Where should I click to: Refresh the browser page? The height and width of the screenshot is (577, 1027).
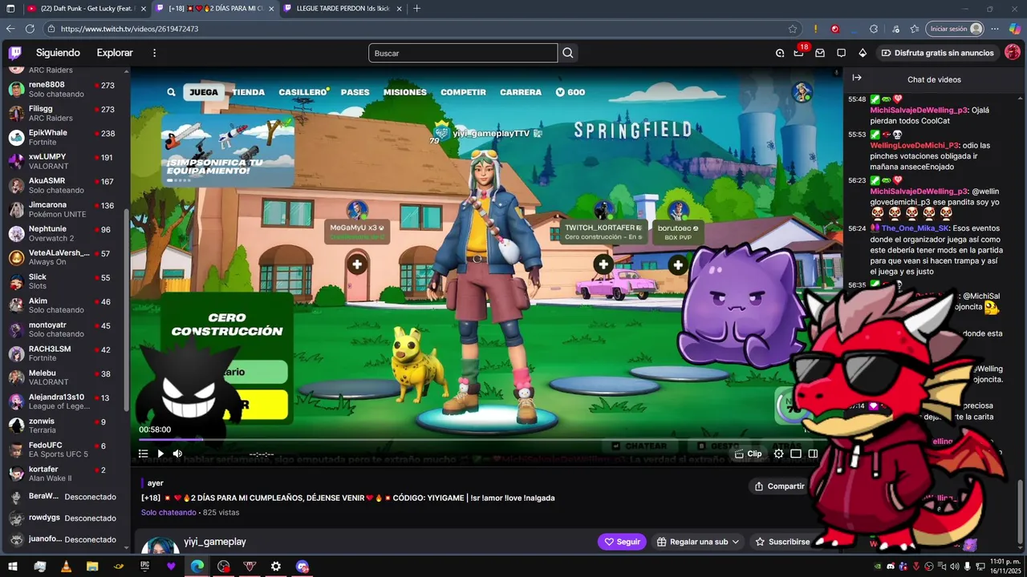[x=30, y=29]
